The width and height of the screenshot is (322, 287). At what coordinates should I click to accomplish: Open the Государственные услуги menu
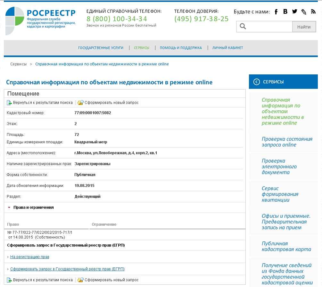101,48
